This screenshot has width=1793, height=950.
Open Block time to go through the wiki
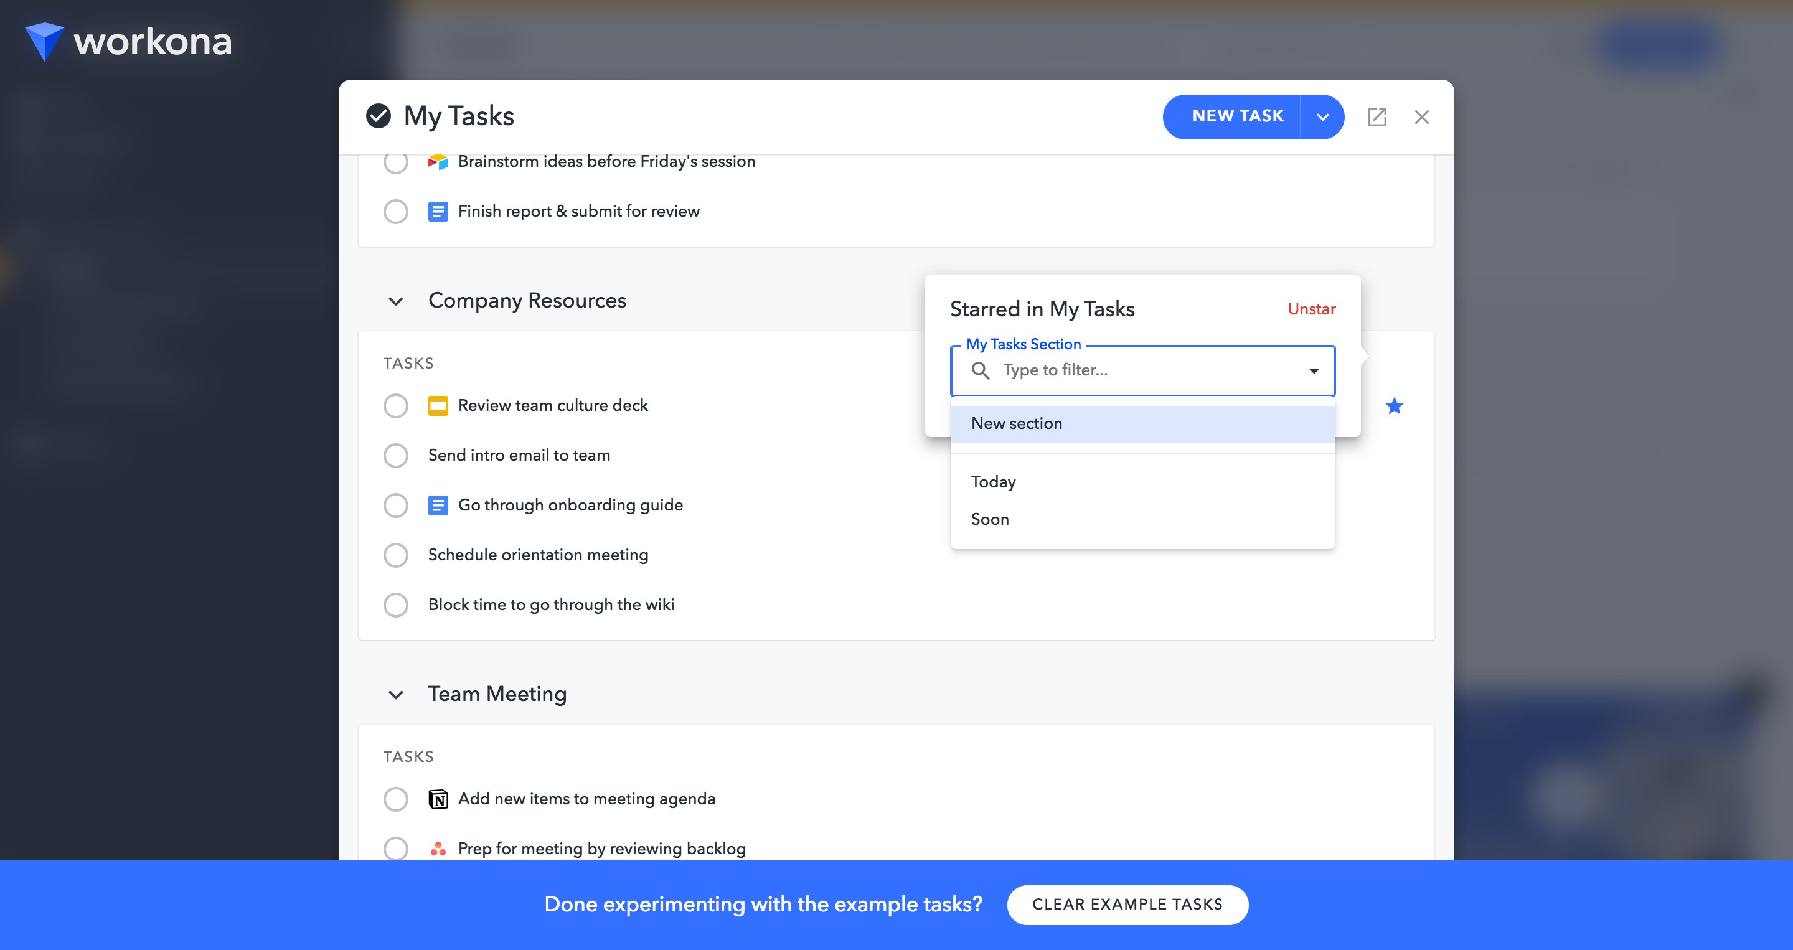pos(551,604)
